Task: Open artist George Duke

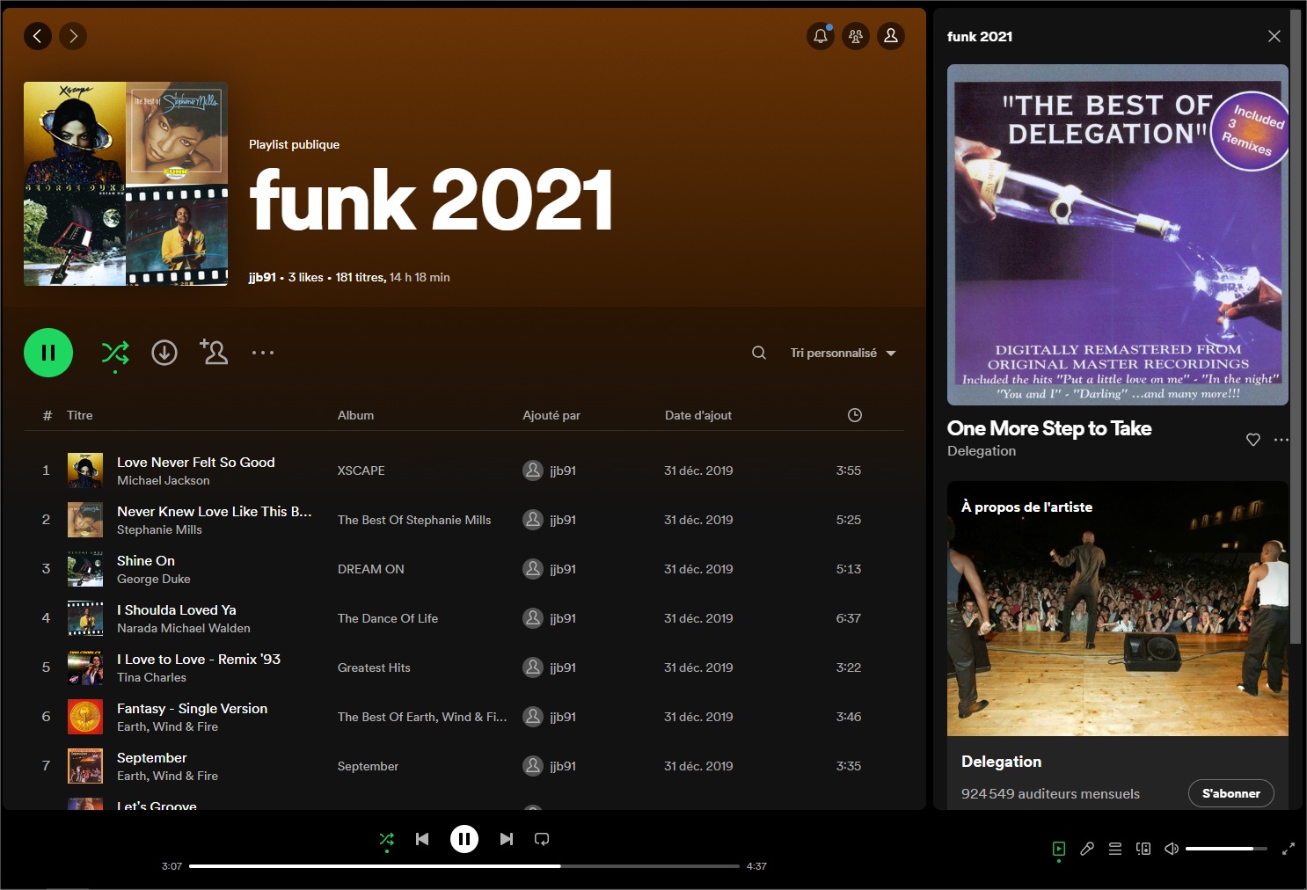Action: click(154, 579)
